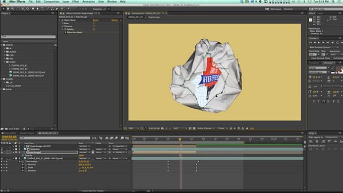The image size is (343, 193).
Task: Toggle the From Current Time checkbox
Action: [310, 58]
